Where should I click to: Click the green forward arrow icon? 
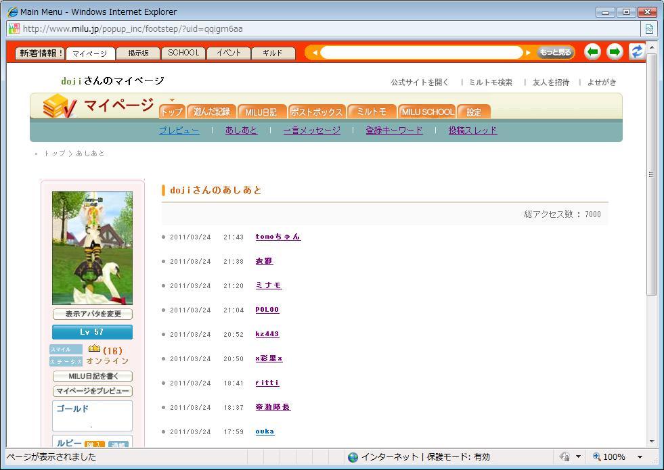[x=615, y=52]
